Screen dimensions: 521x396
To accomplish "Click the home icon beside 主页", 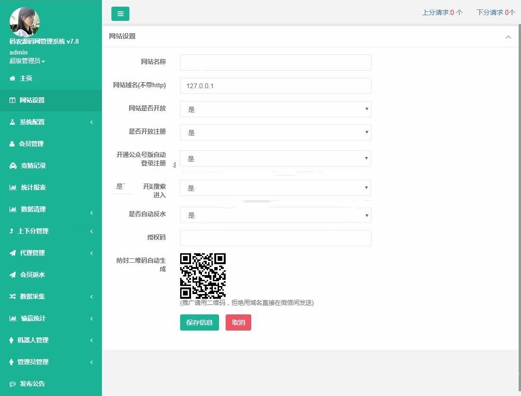I will click(x=13, y=78).
